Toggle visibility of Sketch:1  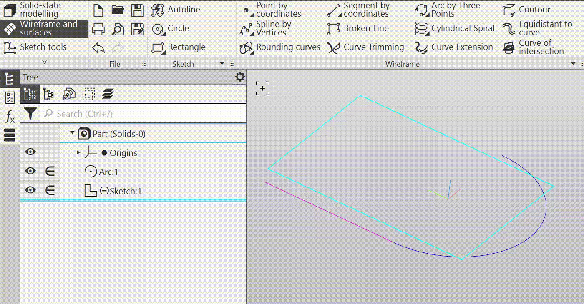30,190
